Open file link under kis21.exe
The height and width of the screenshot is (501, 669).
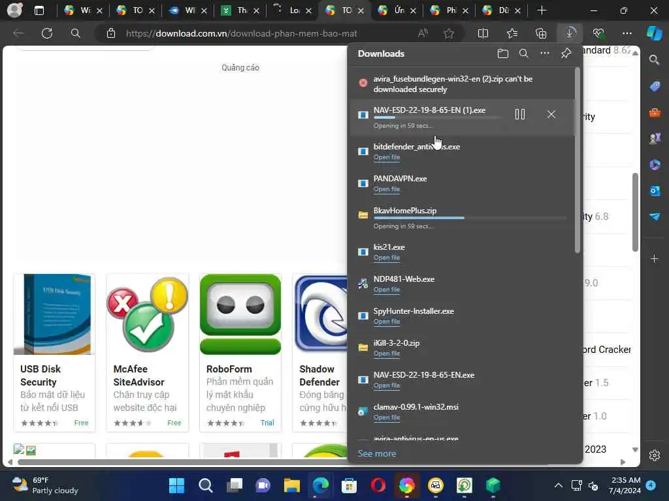[387, 258]
